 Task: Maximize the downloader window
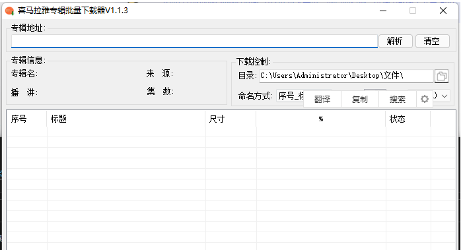[413, 11]
